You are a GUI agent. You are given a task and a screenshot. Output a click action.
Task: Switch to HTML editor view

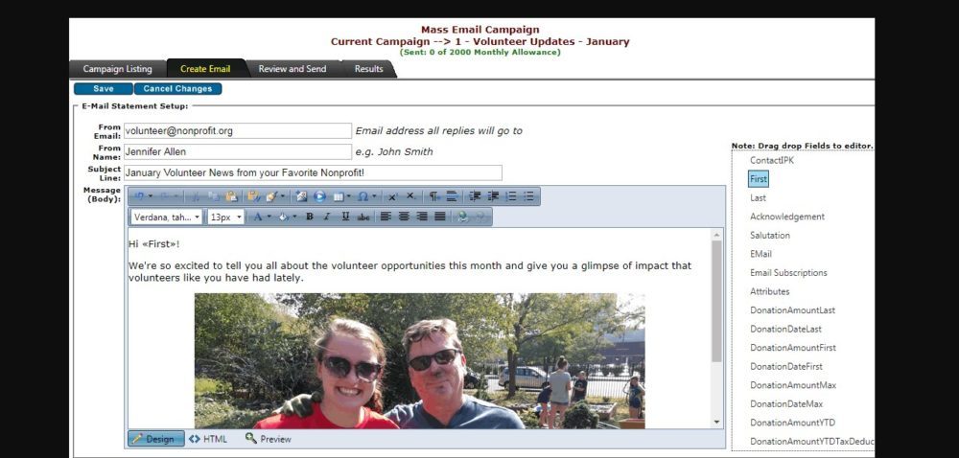tap(208, 439)
